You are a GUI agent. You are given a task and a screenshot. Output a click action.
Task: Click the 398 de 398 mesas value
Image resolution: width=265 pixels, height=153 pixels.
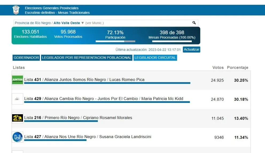pos(172,33)
